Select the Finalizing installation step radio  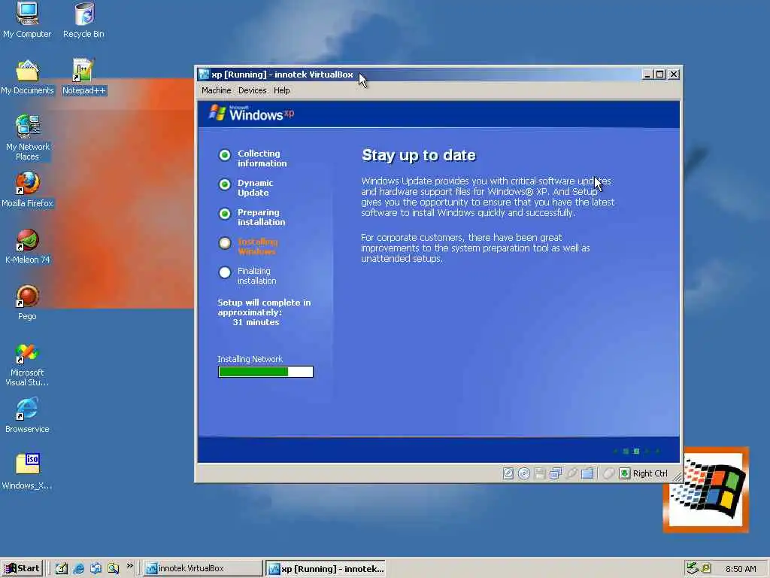point(224,272)
